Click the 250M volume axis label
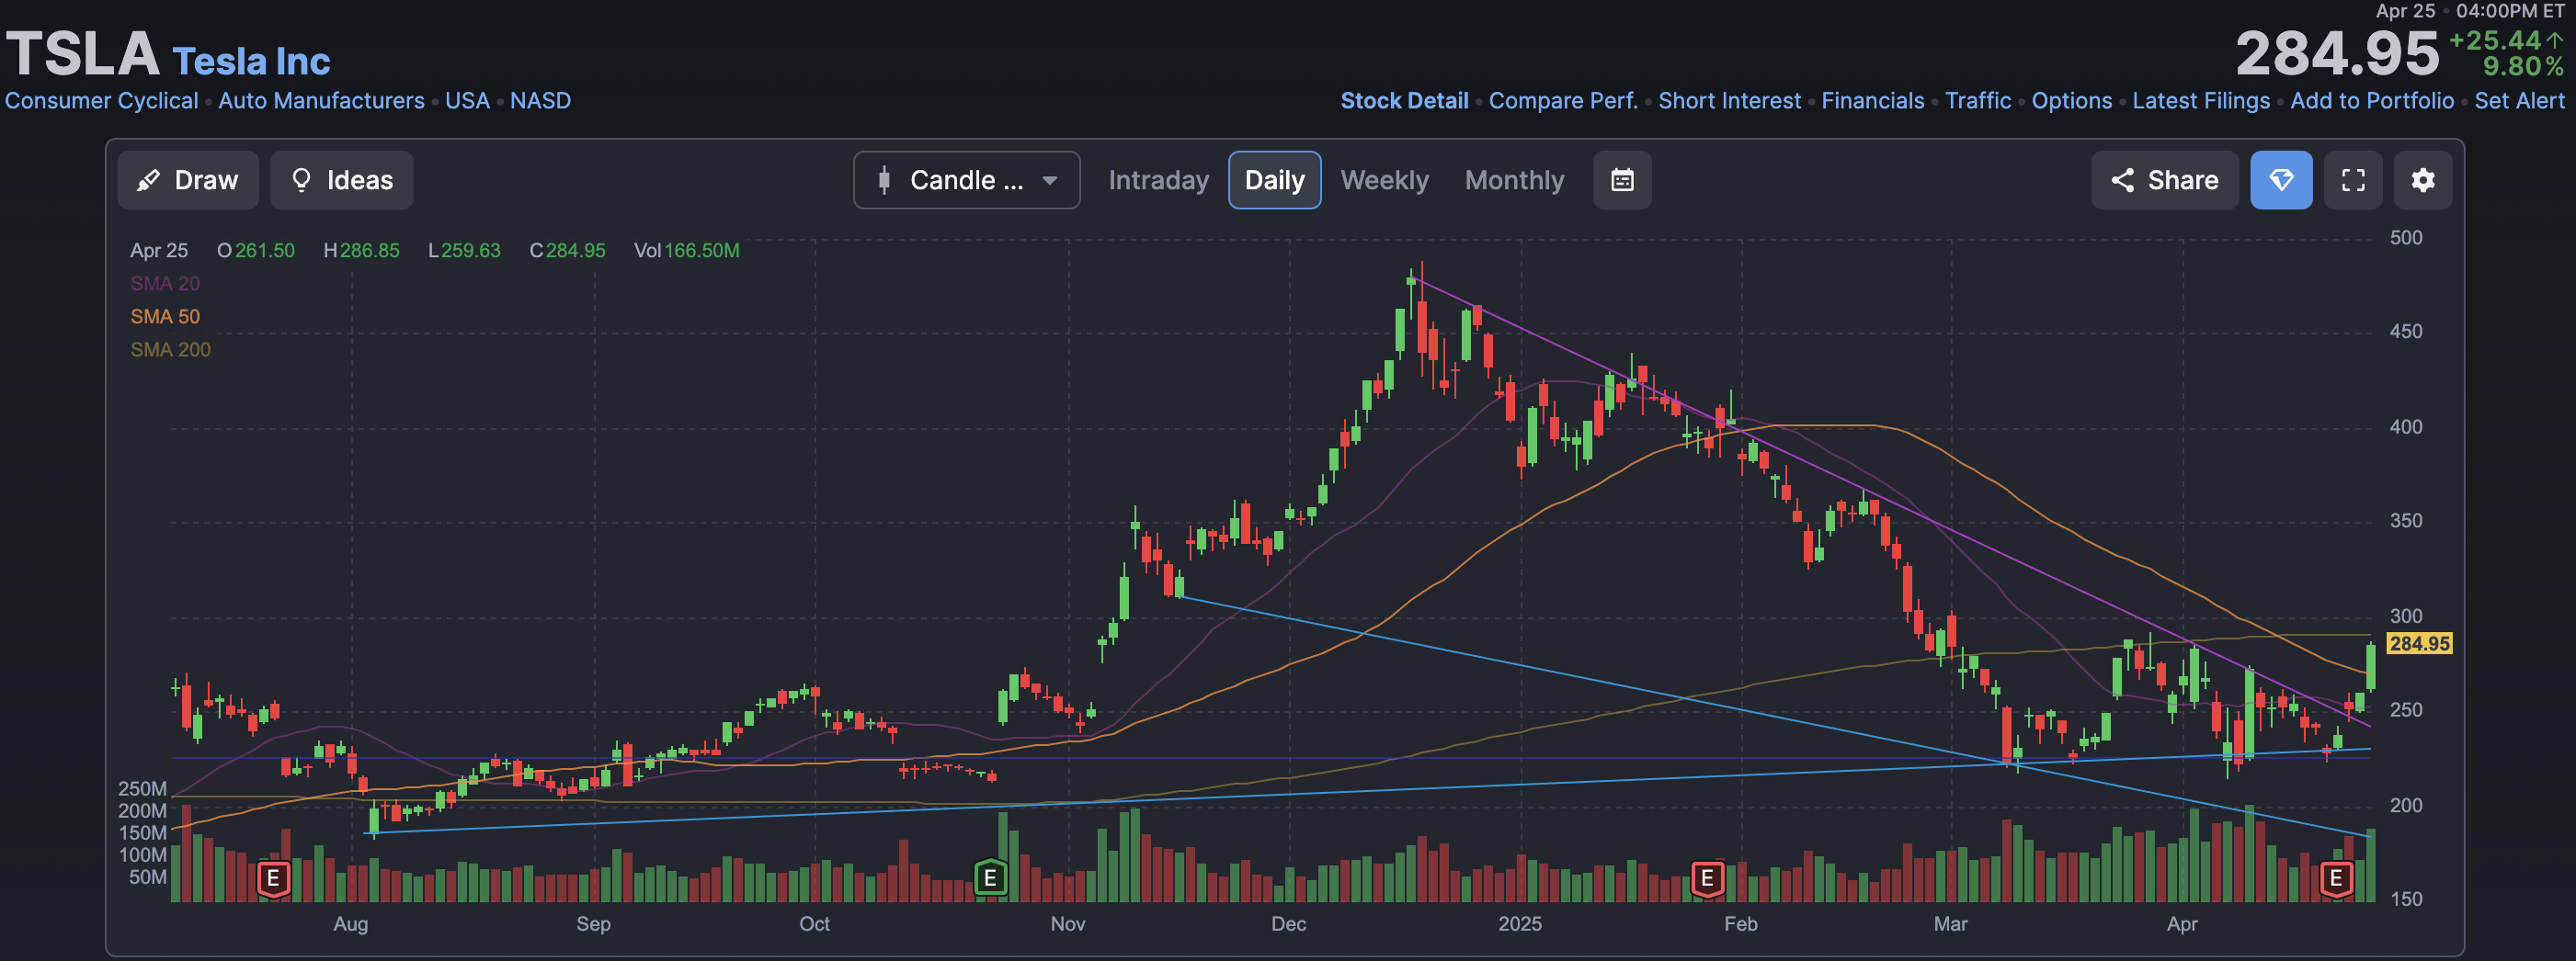This screenshot has height=961, width=2576. click(142, 789)
